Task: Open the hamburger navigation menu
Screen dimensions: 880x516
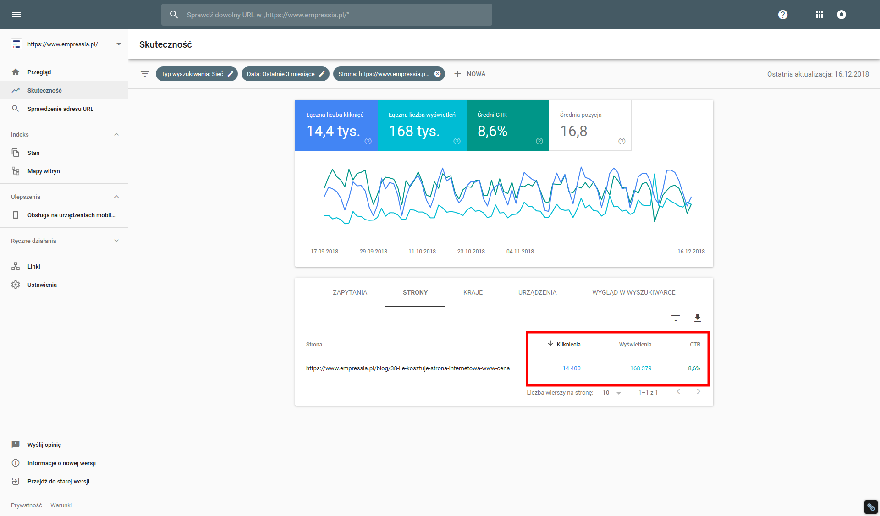Action: pos(16,15)
